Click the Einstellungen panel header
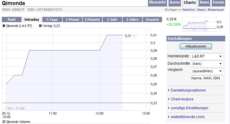Screen dimensions: 230x124 point(196,39)
